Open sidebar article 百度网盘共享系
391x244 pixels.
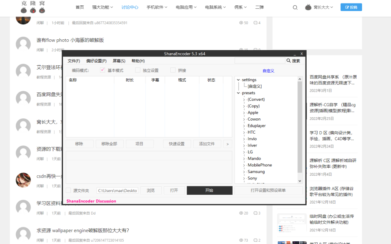[333, 80]
